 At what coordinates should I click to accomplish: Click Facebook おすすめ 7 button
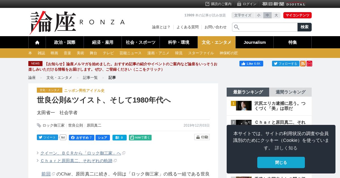82,138
